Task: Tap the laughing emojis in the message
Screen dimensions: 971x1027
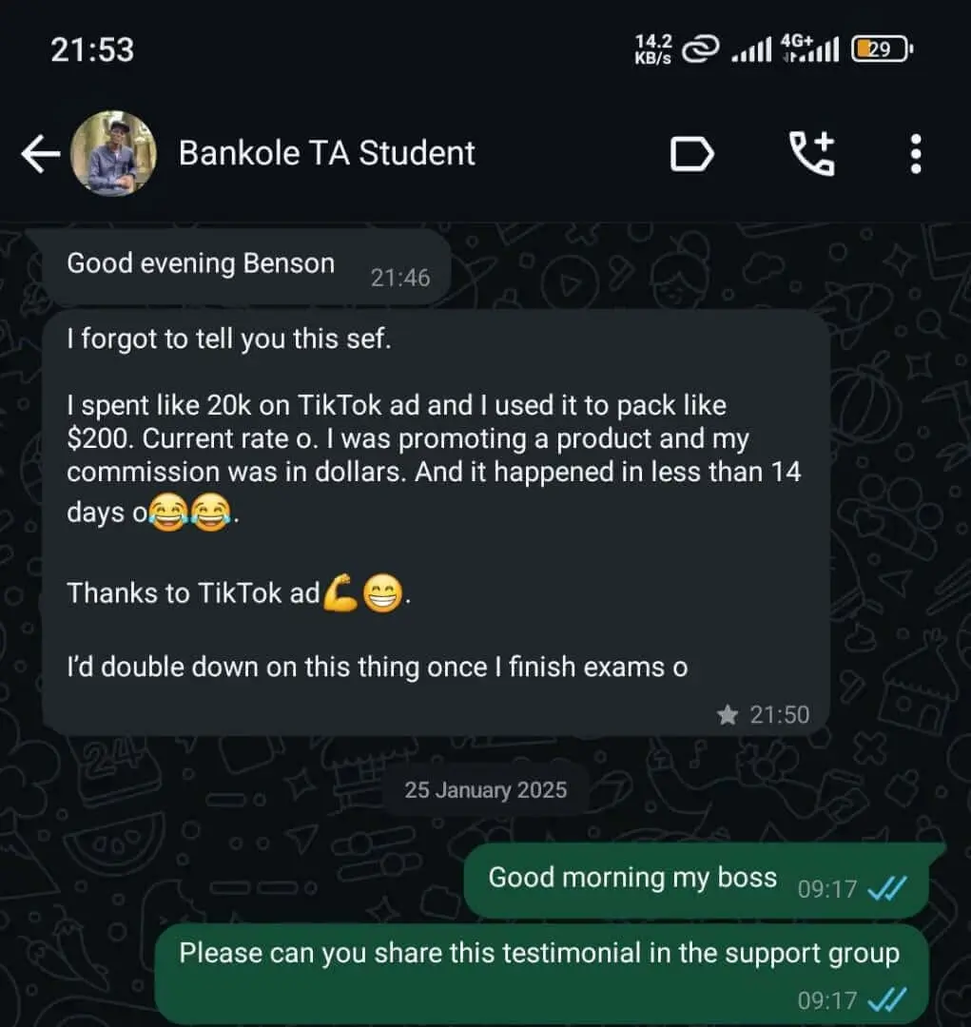Action: tap(190, 513)
